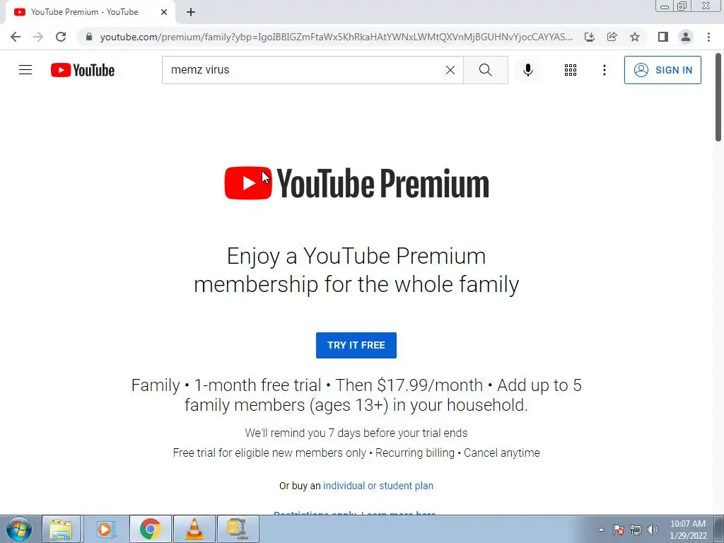
Task: Bookmark this page with the star icon
Action: (x=635, y=37)
